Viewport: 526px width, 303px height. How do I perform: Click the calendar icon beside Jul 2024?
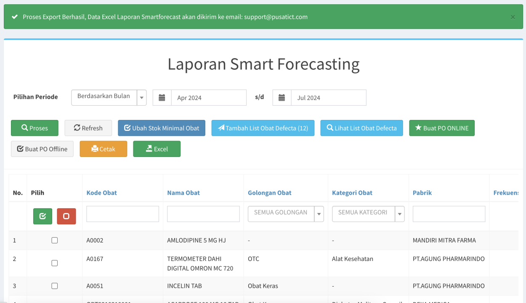pos(282,98)
